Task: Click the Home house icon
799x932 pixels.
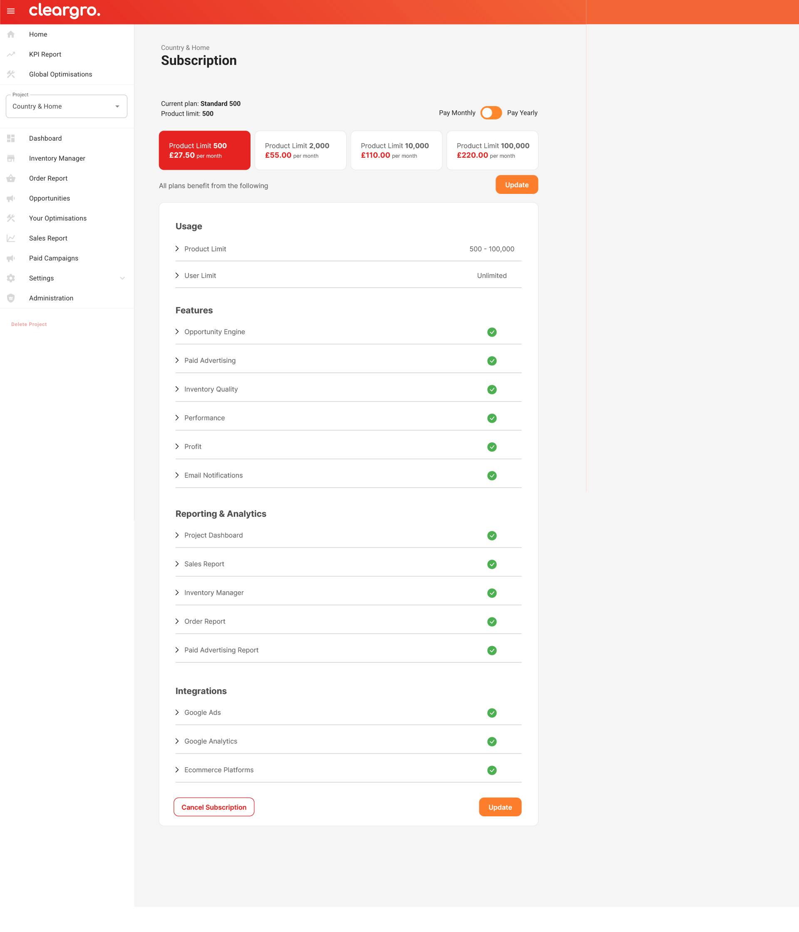Action: 11,34
